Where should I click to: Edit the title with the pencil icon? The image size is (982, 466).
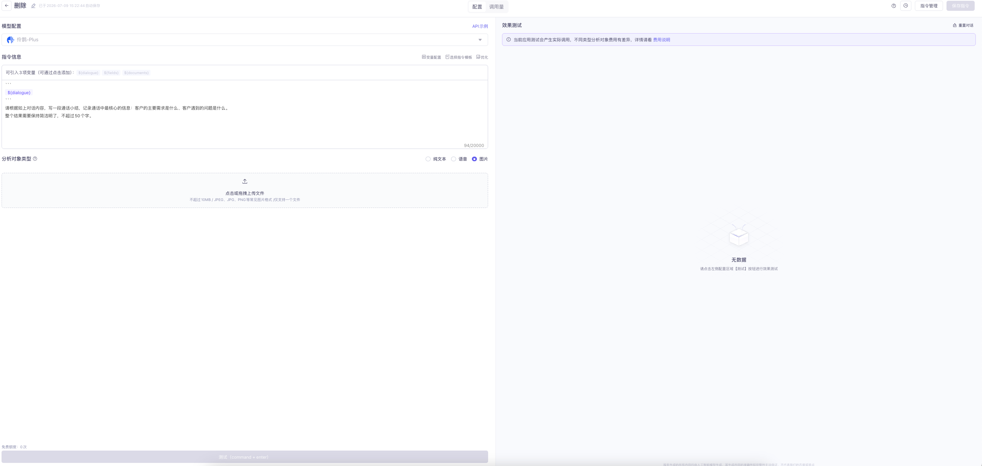[x=33, y=6]
